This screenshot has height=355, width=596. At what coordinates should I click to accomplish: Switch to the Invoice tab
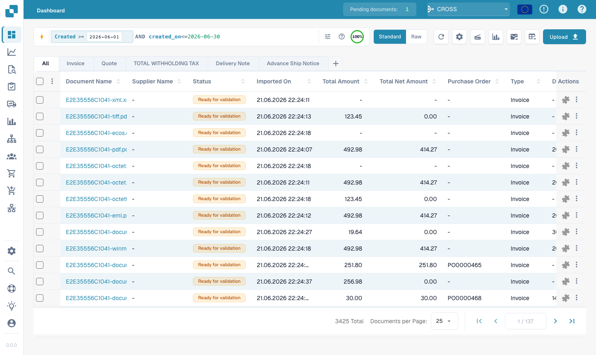(75, 64)
